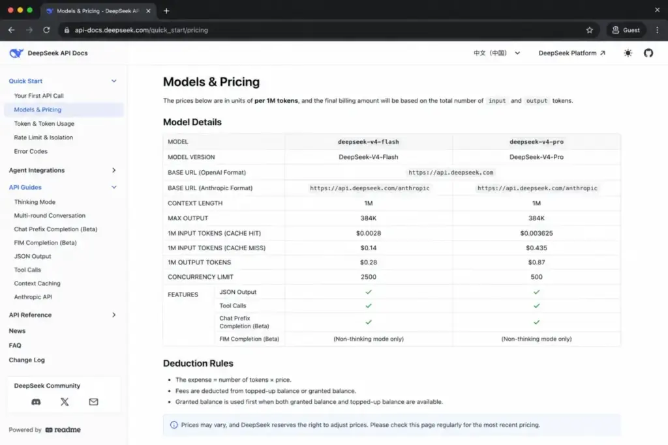This screenshot has width=668, height=445.
Task: Click the Deduction Rules heading
Action: click(x=198, y=364)
